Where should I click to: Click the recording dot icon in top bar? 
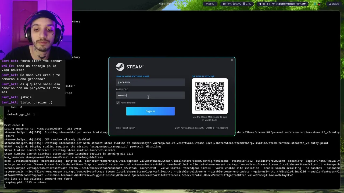coord(260,4)
